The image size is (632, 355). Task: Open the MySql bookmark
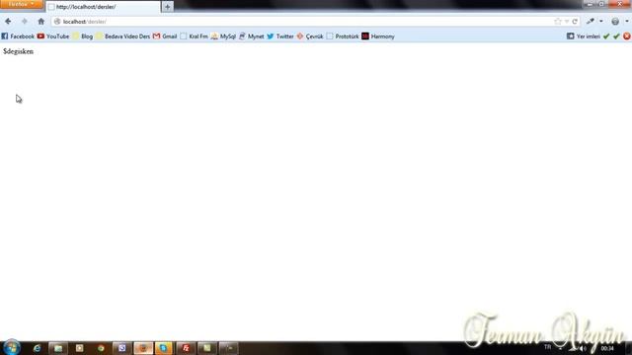pos(223,36)
